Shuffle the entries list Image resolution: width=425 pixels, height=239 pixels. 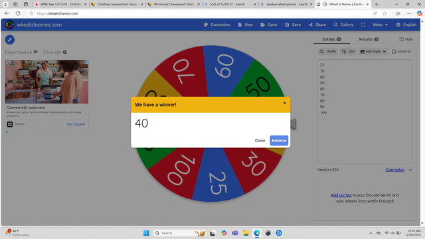tap(327, 52)
